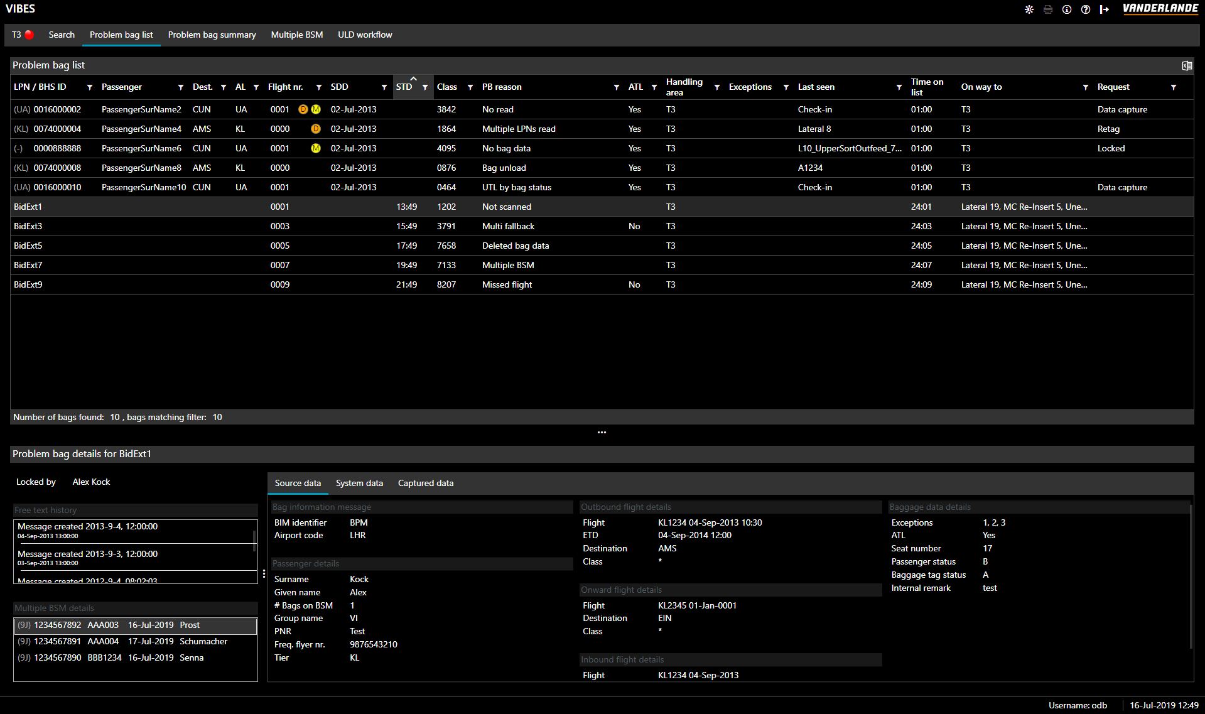
Task: Select bag row 0016000010
Action: tap(602, 187)
